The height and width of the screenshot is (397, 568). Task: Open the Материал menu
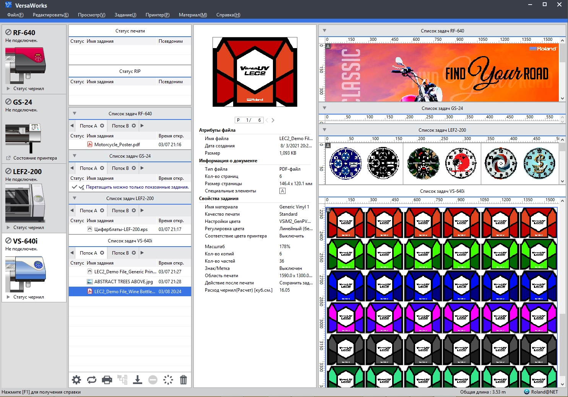click(x=193, y=15)
